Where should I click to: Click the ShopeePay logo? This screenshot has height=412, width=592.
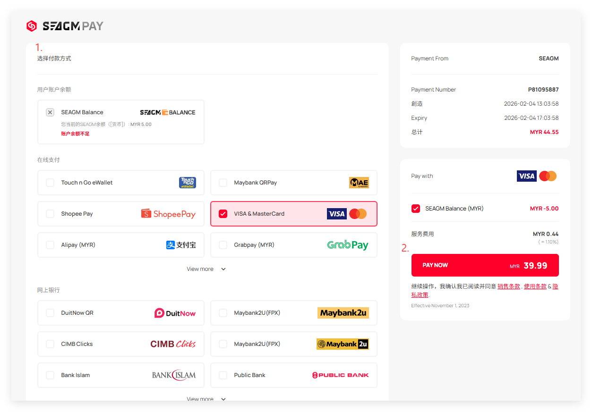(168, 214)
